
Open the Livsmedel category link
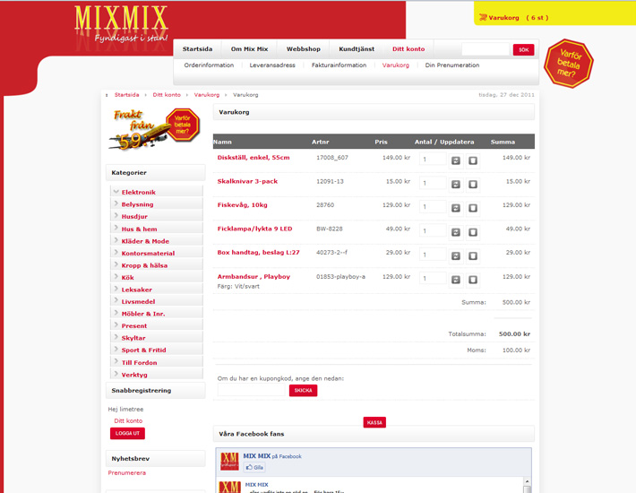(x=138, y=301)
